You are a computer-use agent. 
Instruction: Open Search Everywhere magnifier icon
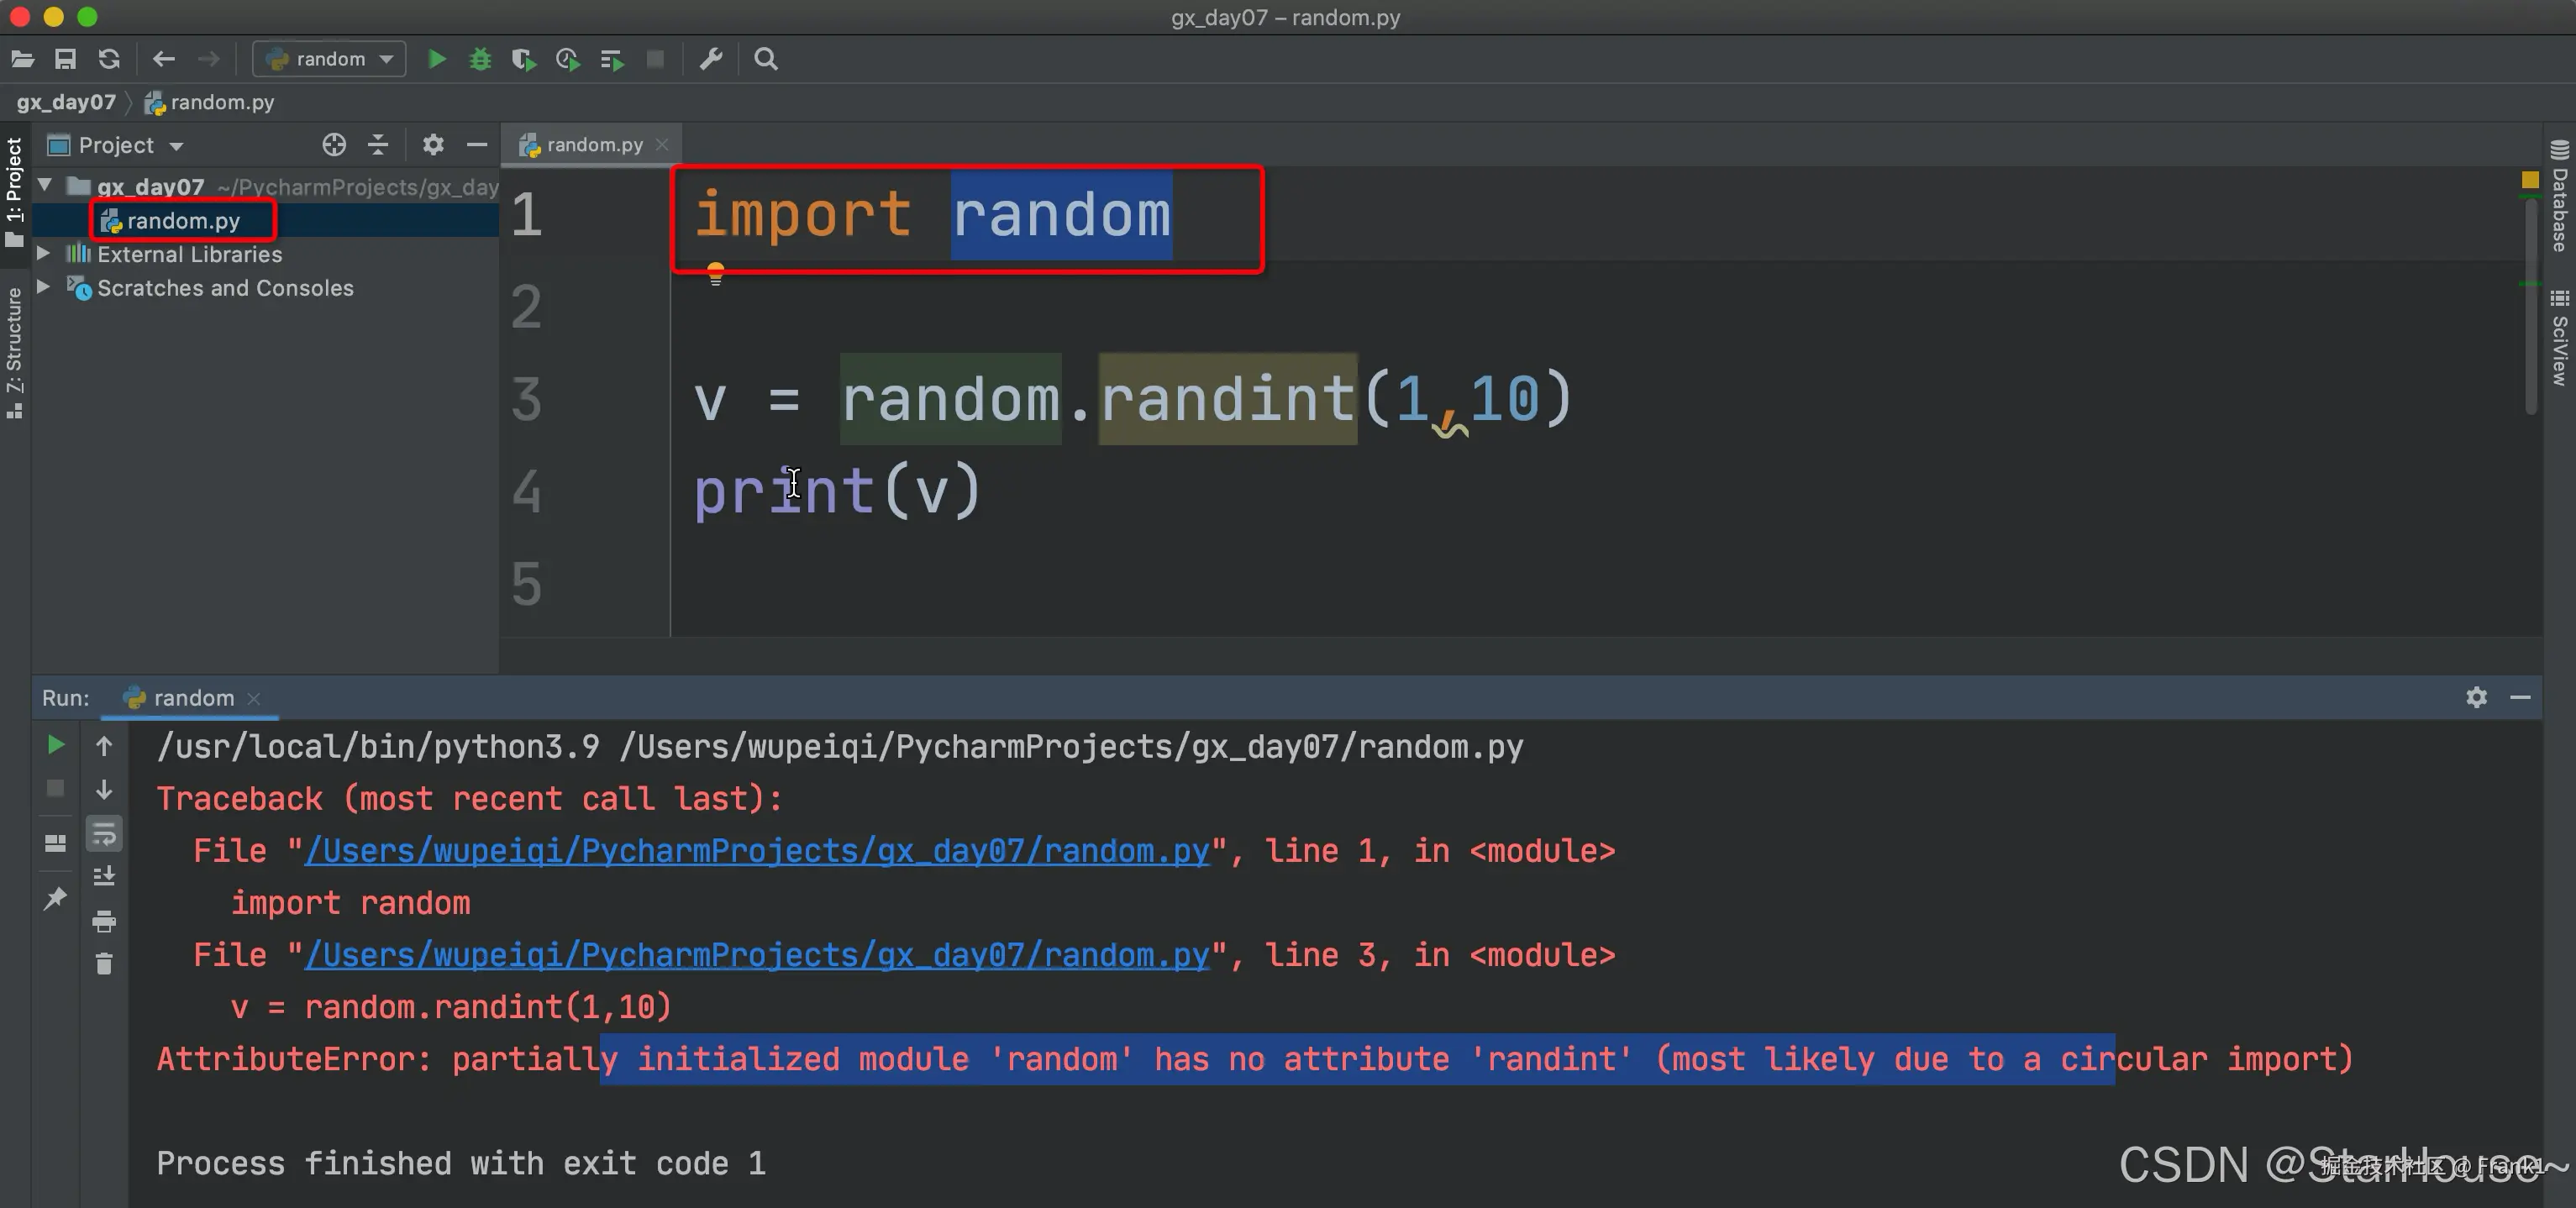766,59
